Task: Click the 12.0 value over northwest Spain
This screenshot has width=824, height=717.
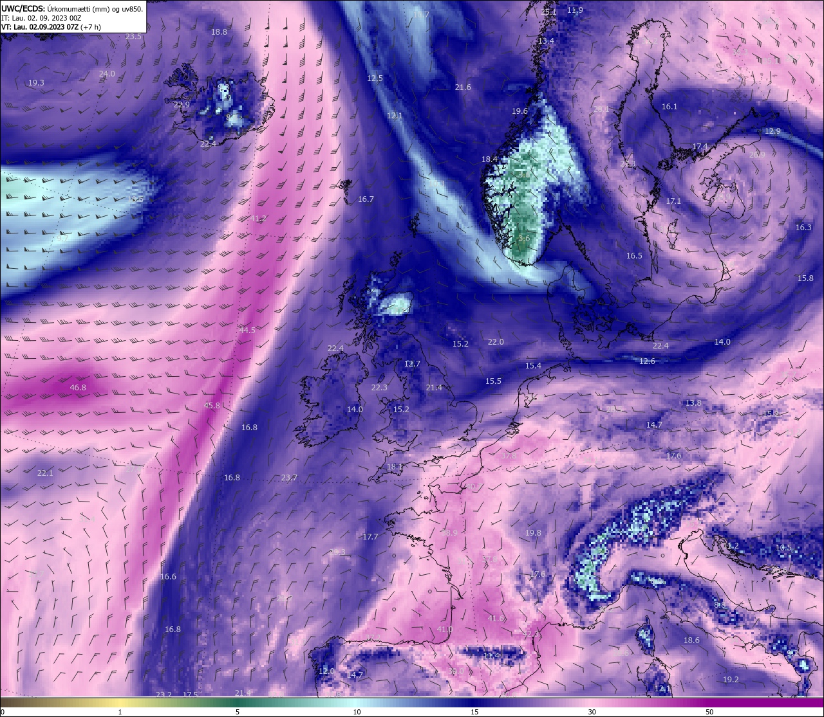Action: [x=327, y=671]
